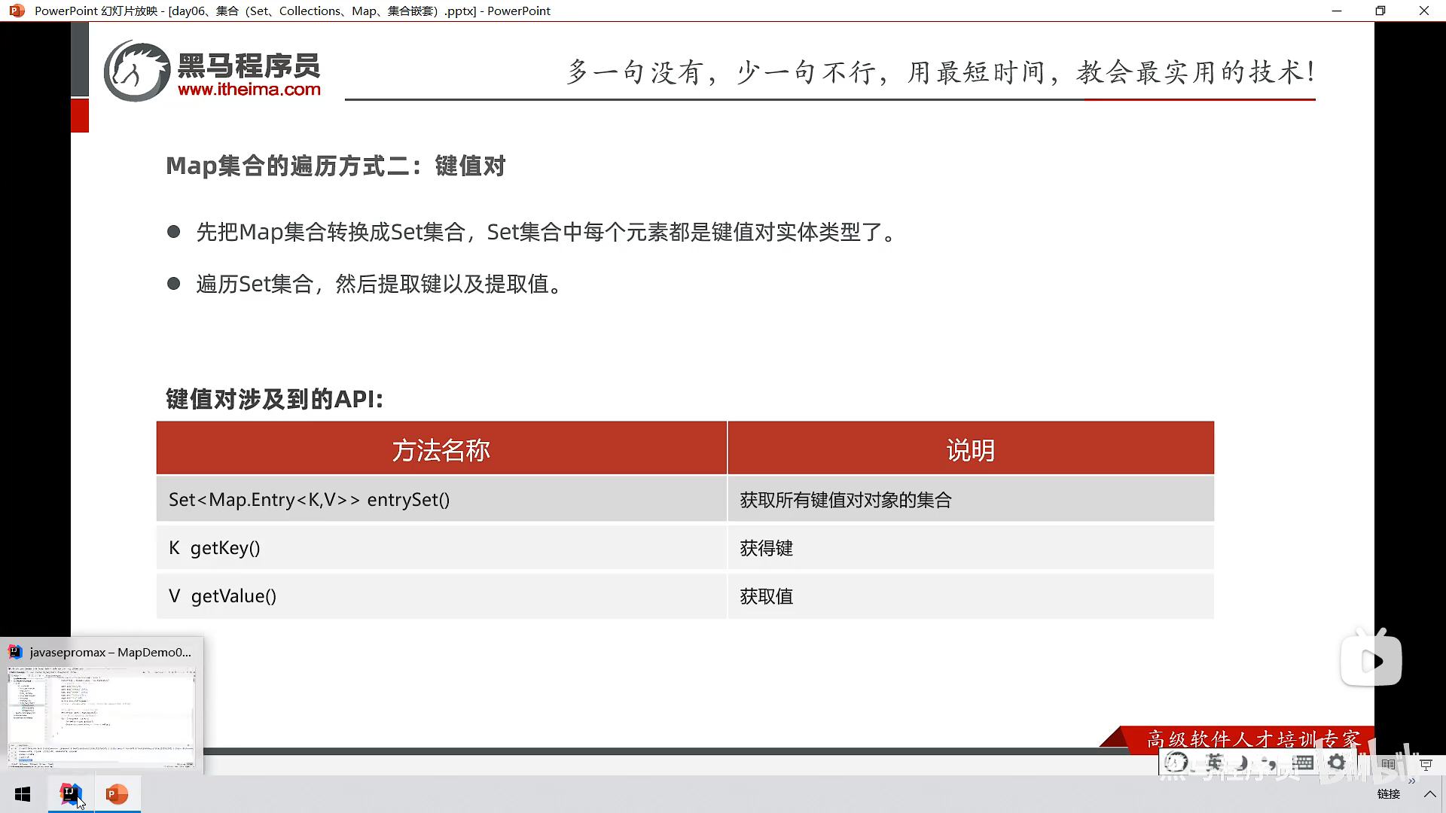Click the slide show view icon
Viewport: 1446px width, 813px height.
point(1426,764)
